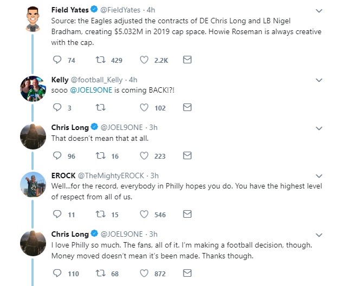The image size is (342, 286).
Task: Share EROCK's tweet via message envelope
Action: [187, 214]
